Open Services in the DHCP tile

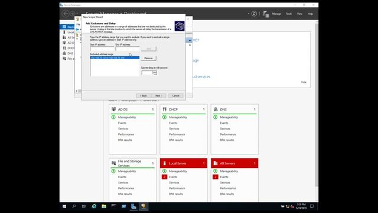point(174,129)
